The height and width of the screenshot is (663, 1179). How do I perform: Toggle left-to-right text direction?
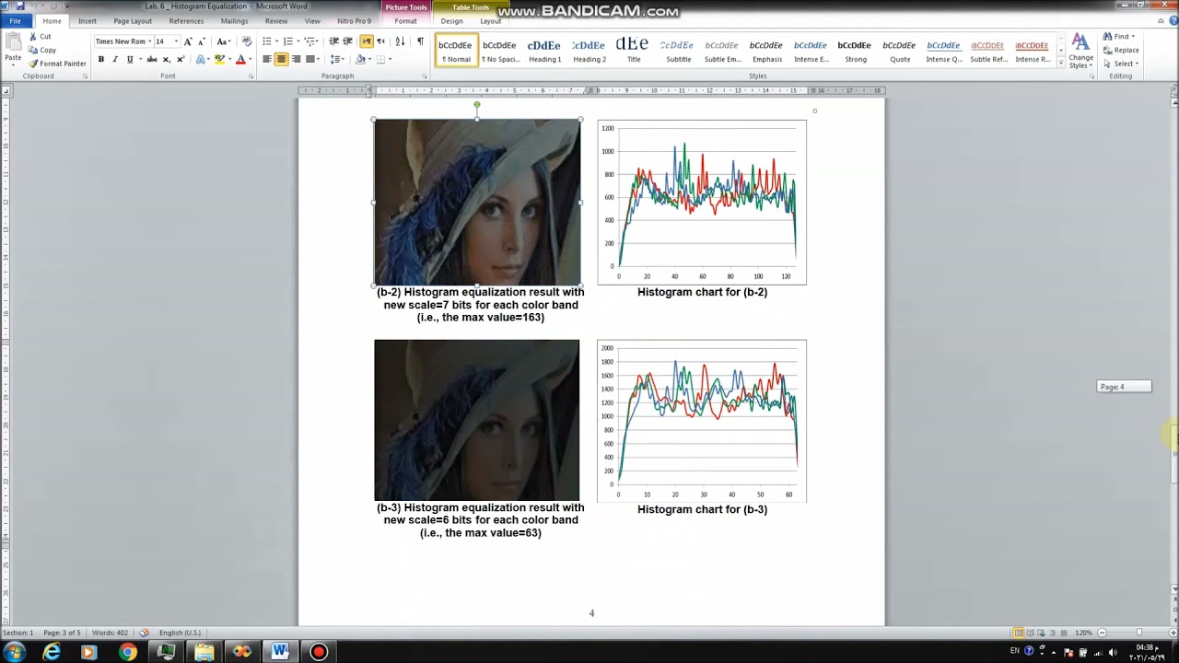click(367, 41)
